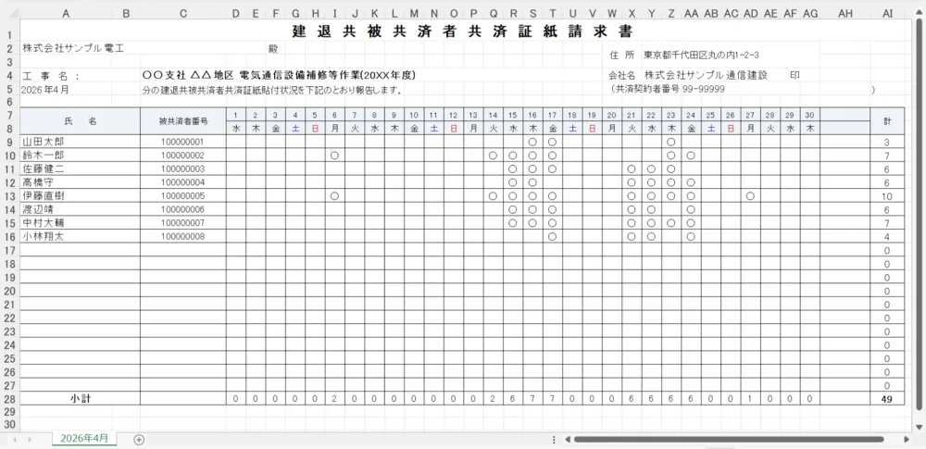The image size is (926, 449).
Task: Select the 2026年4月 sheet tab
Action: click(84, 439)
